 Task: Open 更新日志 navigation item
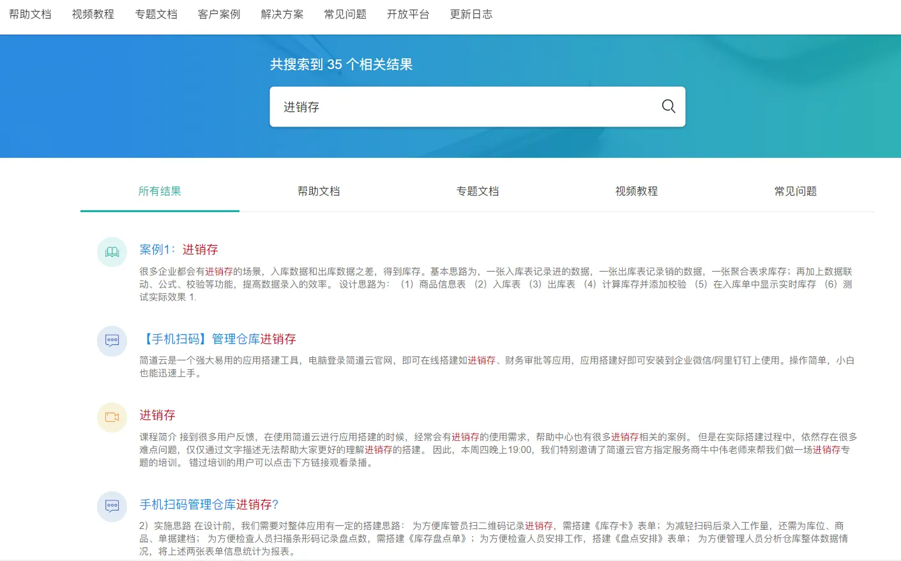(471, 14)
